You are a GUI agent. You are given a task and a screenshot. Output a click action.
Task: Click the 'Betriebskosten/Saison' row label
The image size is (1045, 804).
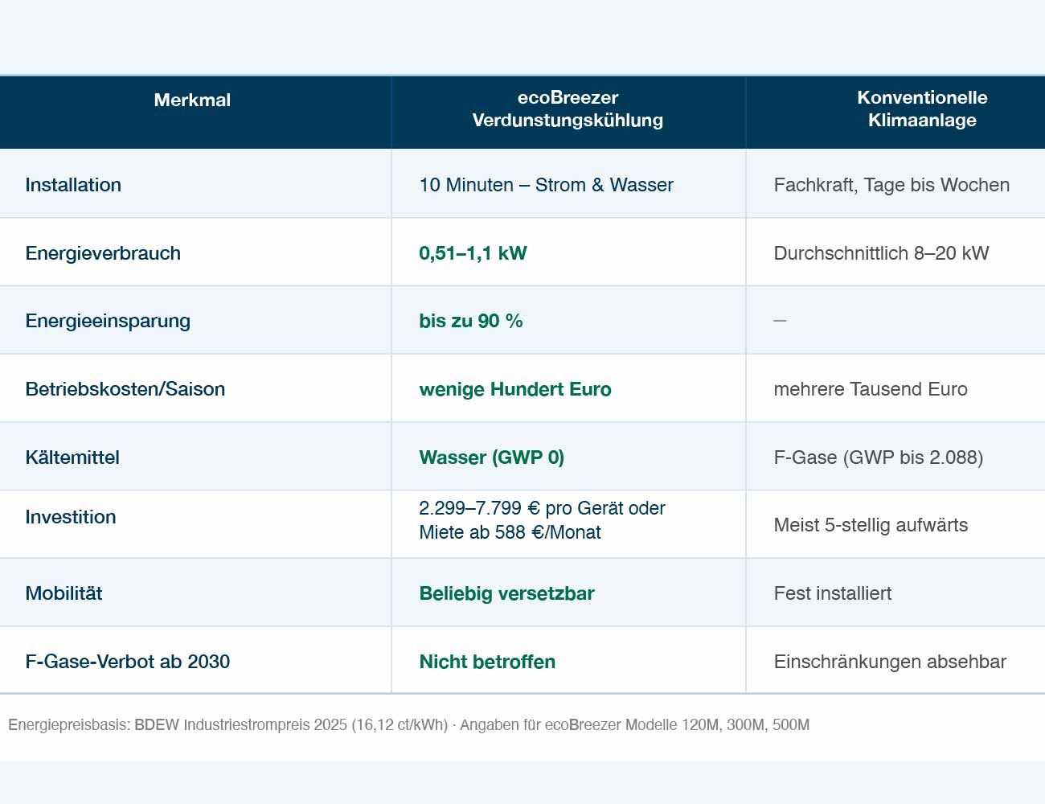click(x=125, y=389)
